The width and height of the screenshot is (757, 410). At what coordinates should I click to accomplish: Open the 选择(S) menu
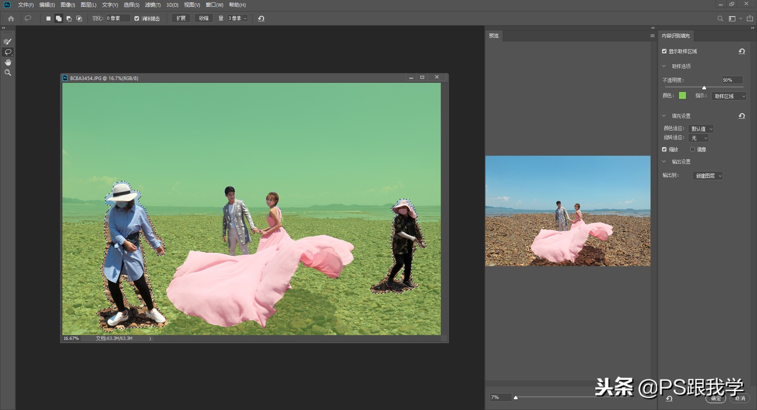pyautogui.click(x=132, y=5)
